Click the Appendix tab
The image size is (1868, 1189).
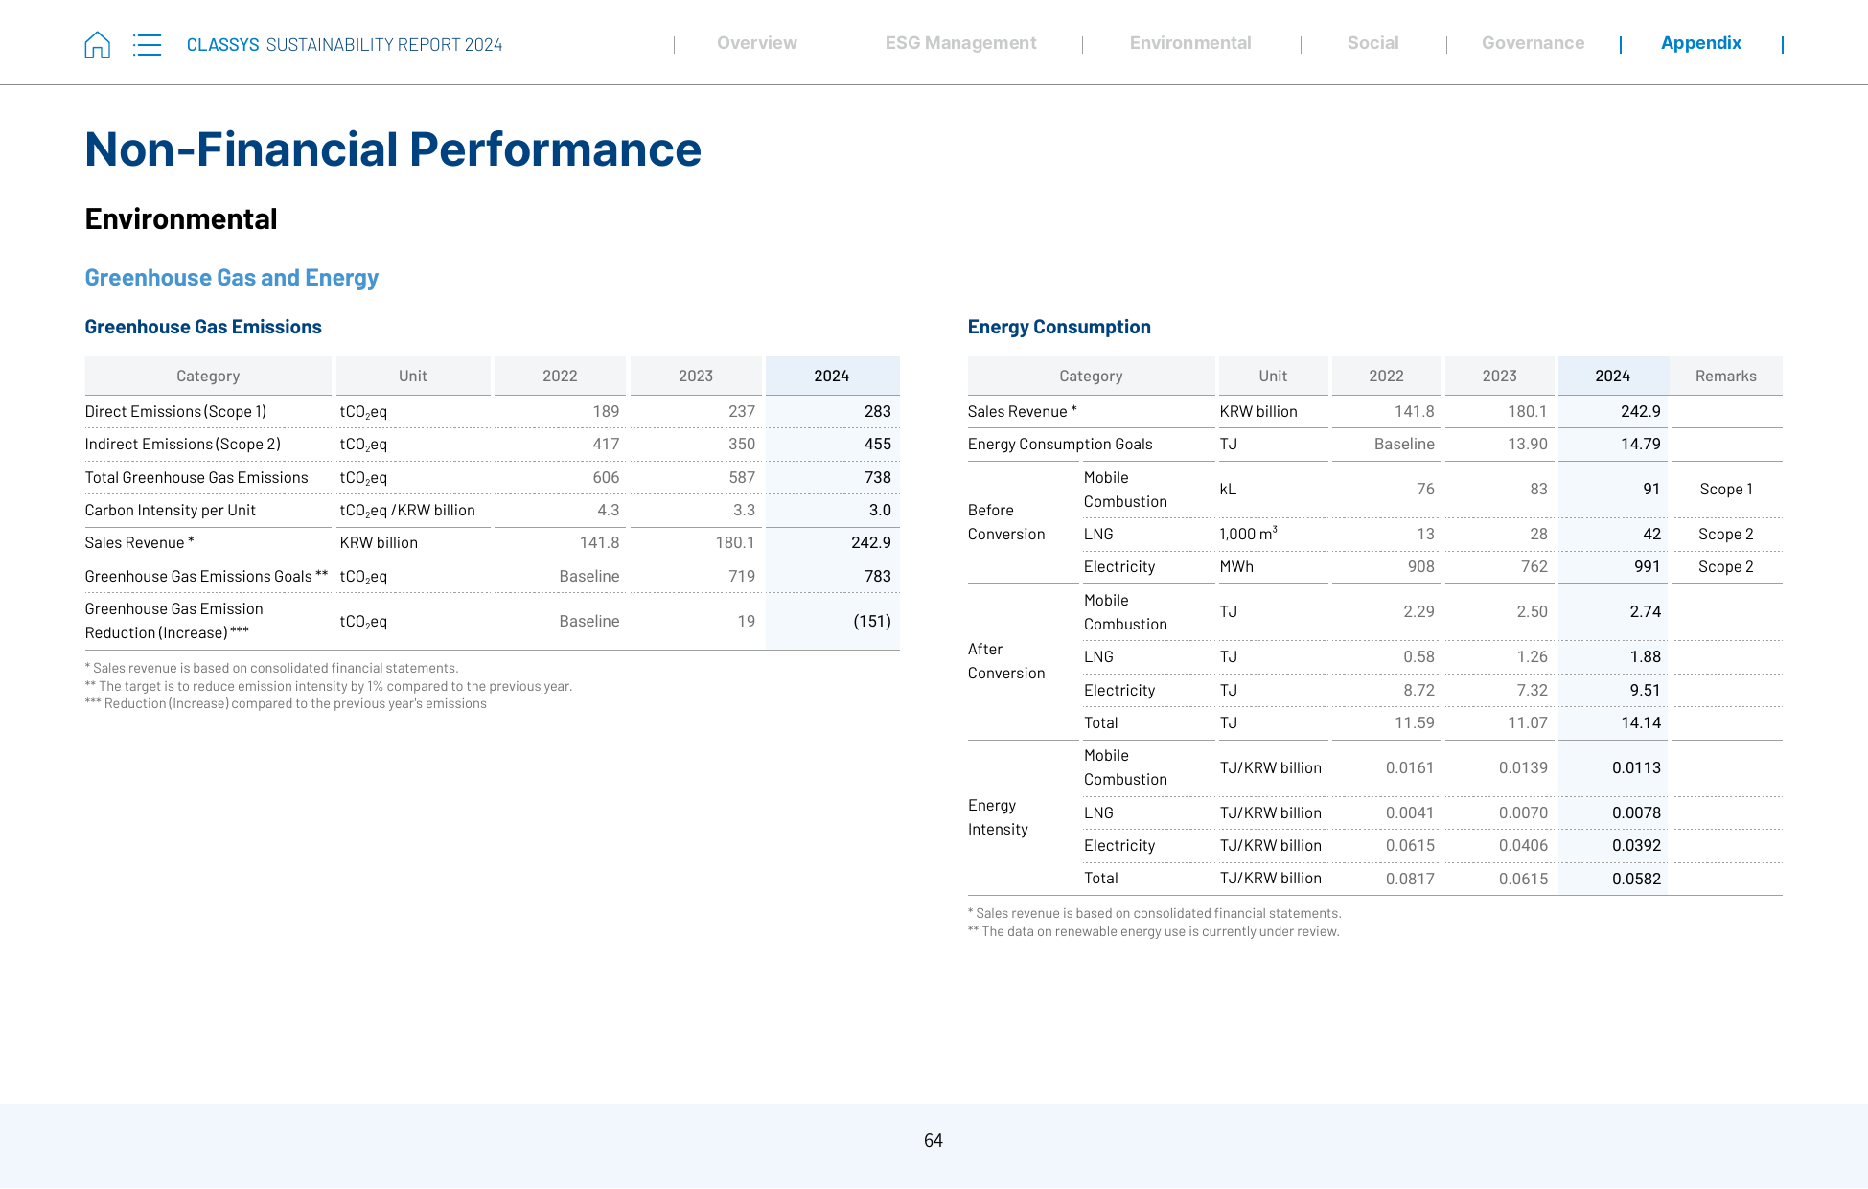pos(1701,43)
